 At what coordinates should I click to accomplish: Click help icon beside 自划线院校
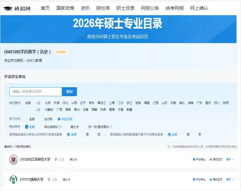60,127
